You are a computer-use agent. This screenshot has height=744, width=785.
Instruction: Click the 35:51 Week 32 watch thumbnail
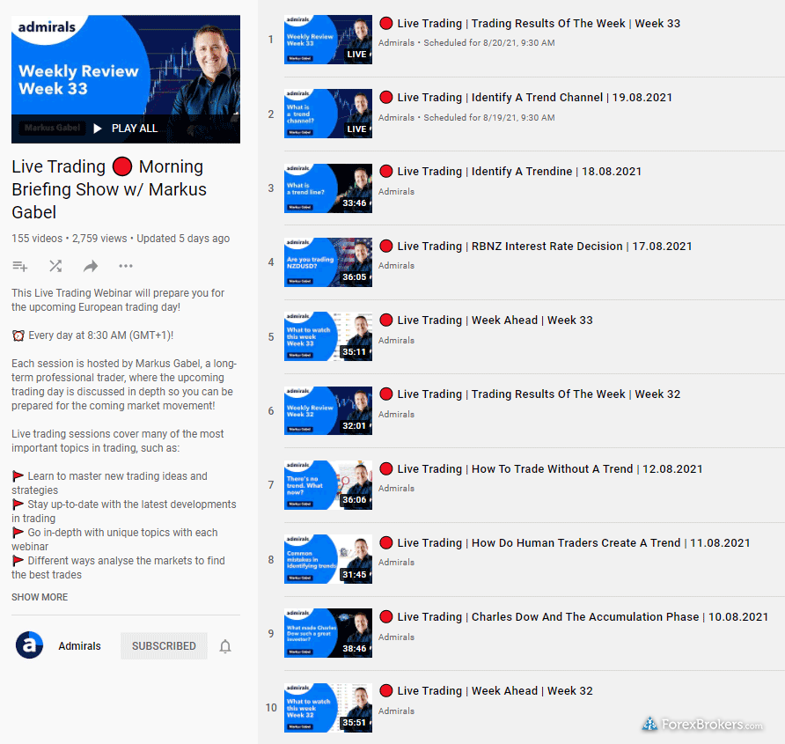[328, 707]
